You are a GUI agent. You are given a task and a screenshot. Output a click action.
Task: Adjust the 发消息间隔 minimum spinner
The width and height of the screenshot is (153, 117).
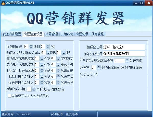[x=31, y=46]
